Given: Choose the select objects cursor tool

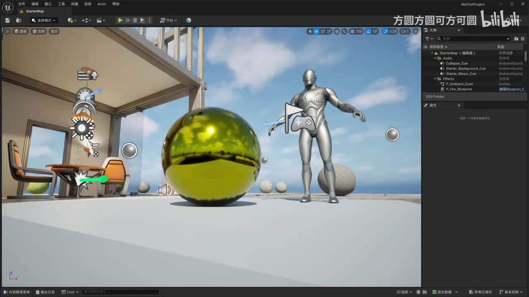Looking at the screenshot, I should click(x=310, y=31).
